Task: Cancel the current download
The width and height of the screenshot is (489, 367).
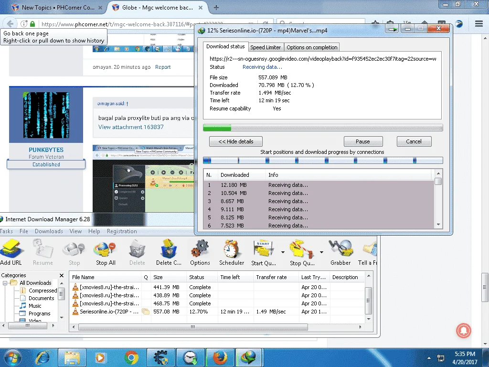Action: pyautogui.click(x=414, y=141)
